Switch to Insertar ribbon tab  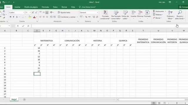tap(17, 7)
